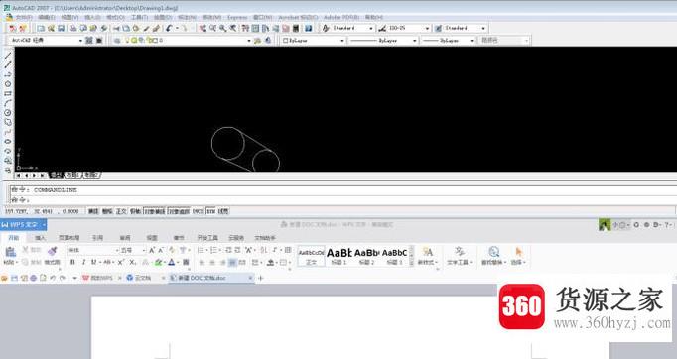Open the AutoCAD 绘图(D) menu
The image size is (677, 359).
163,17
